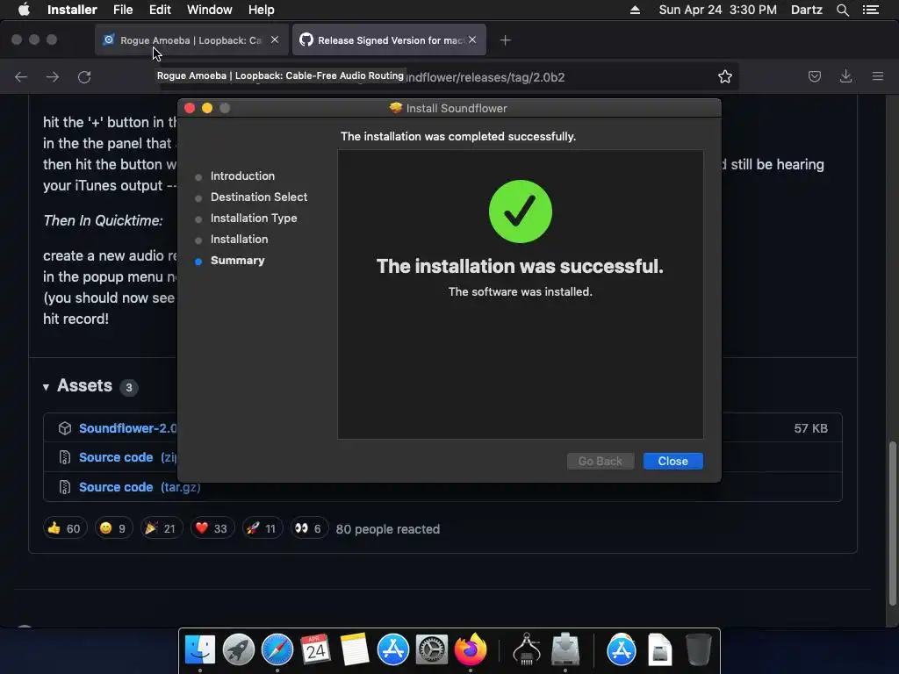899x674 pixels.
Task: Click the rocket reaction with 11
Action: pyautogui.click(x=262, y=528)
